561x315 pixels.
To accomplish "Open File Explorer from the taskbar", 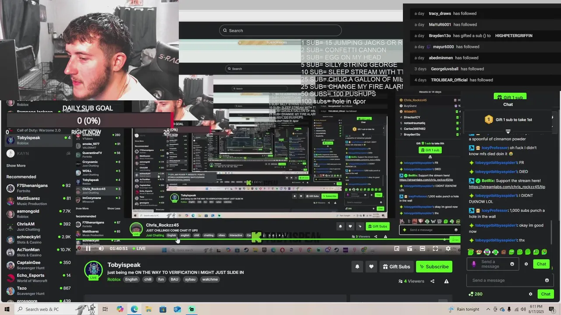I will (x=149, y=309).
